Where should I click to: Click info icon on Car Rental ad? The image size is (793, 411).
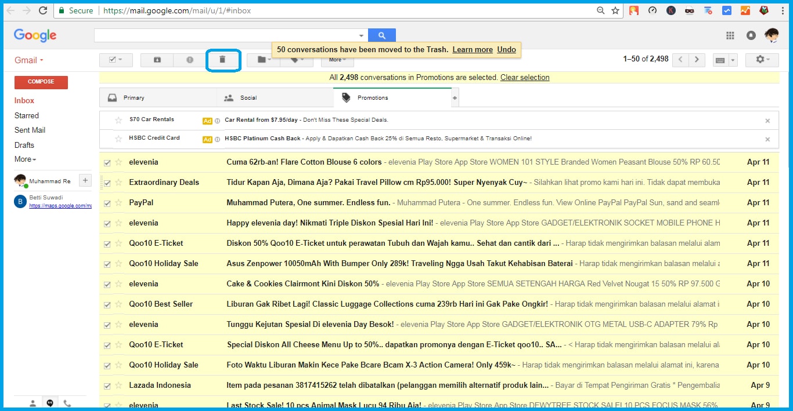218,121
